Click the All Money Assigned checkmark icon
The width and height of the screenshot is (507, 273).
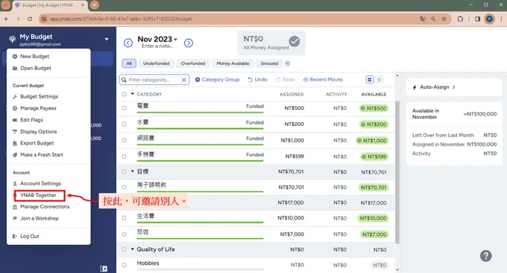point(294,41)
